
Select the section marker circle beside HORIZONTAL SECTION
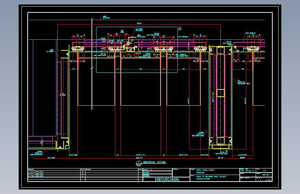(139, 164)
